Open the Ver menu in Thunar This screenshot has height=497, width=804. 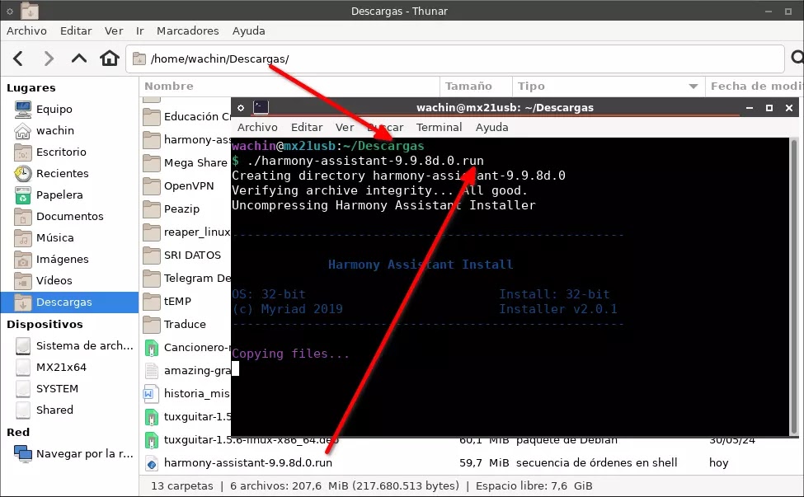pos(114,30)
